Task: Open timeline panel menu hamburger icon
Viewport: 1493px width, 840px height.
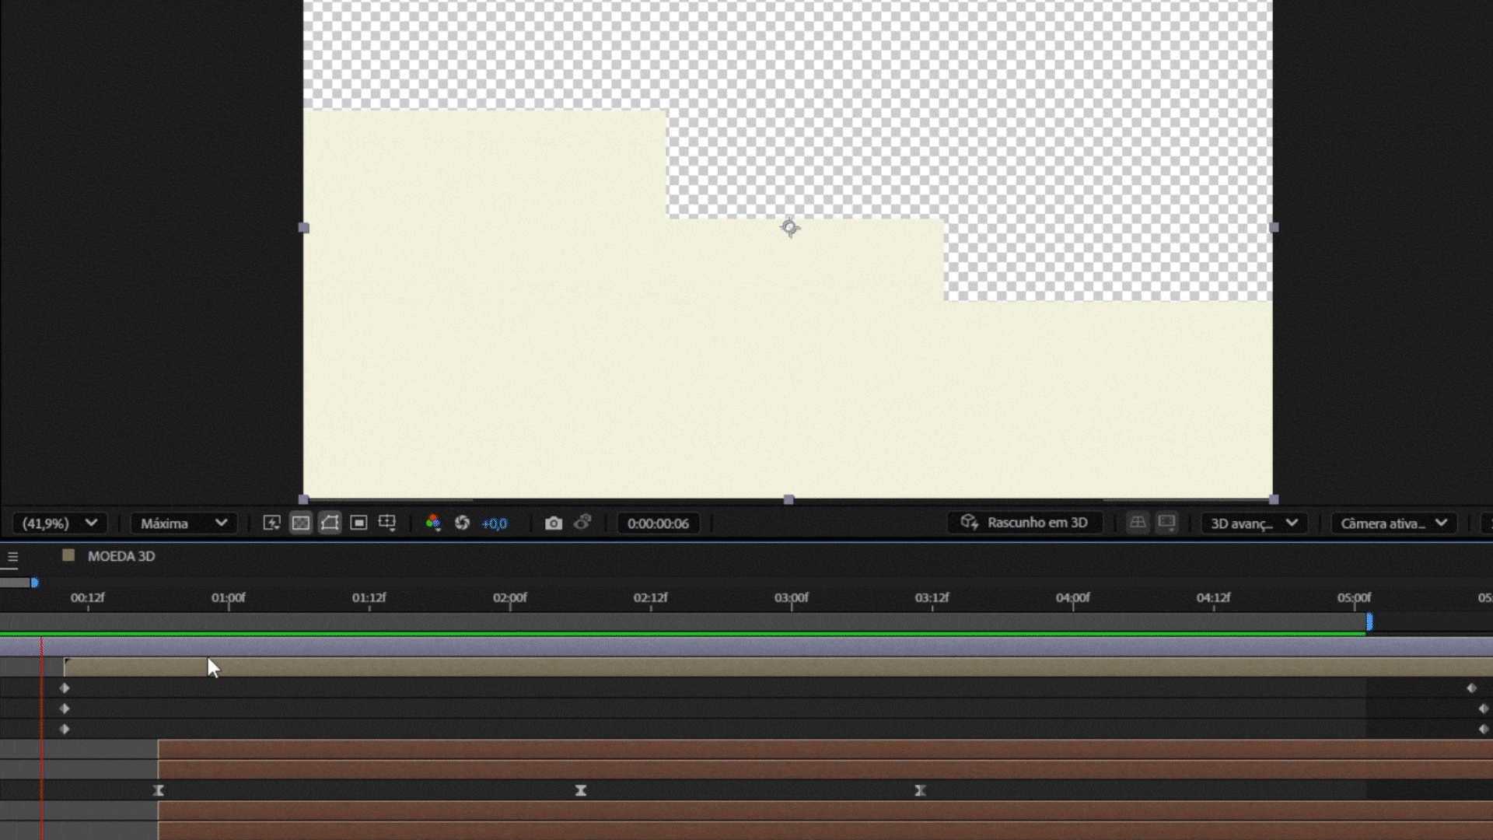Action: click(12, 557)
